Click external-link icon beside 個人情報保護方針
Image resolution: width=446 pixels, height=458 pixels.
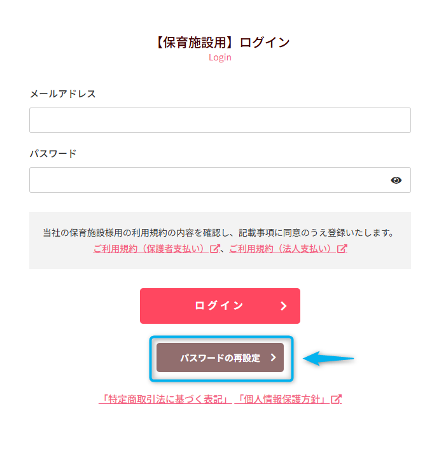(x=337, y=399)
